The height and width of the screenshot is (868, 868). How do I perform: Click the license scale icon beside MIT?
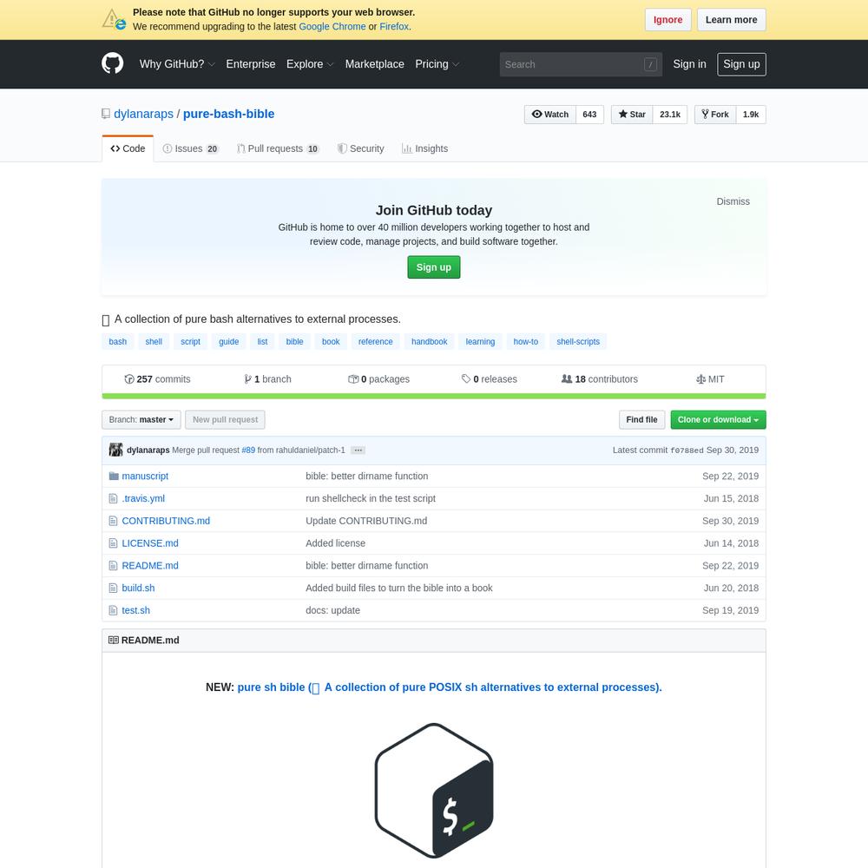click(x=700, y=379)
